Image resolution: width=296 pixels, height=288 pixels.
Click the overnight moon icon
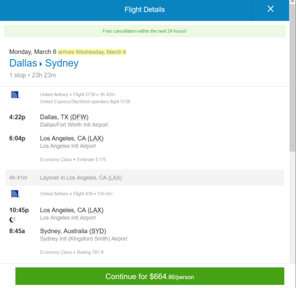(12, 220)
